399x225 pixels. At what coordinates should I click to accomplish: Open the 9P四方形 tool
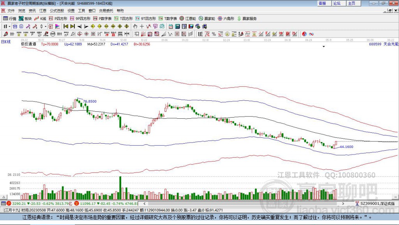pos(80,19)
